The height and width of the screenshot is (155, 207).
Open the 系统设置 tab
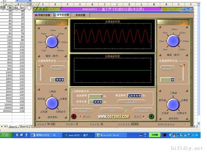click(x=79, y=15)
